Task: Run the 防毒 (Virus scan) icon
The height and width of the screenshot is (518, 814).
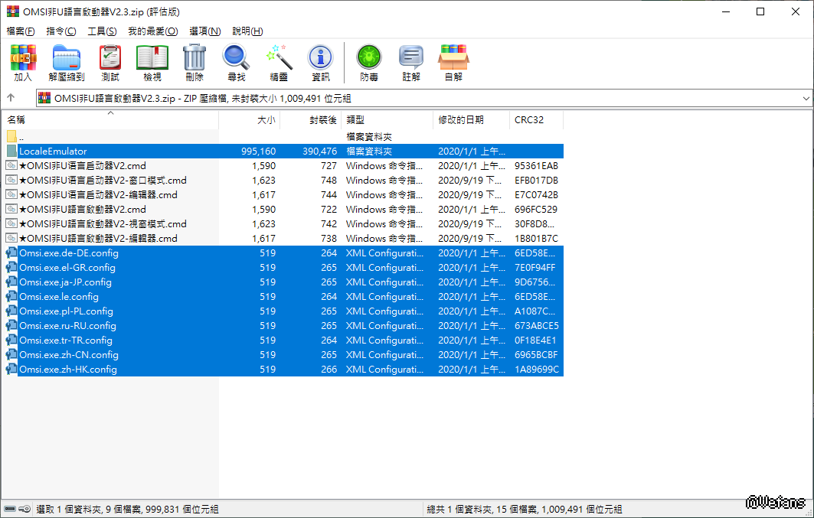Action: [x=369, y=63]
